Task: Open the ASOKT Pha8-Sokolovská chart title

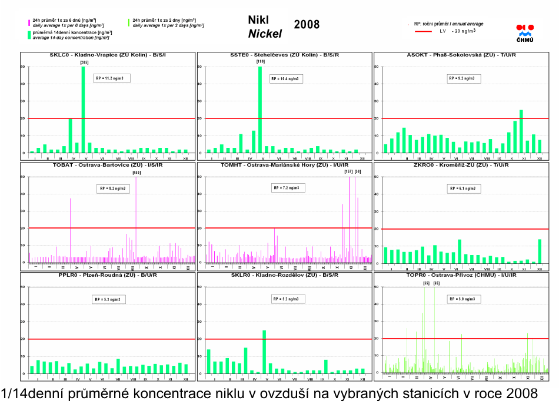Action: (461, 55)
